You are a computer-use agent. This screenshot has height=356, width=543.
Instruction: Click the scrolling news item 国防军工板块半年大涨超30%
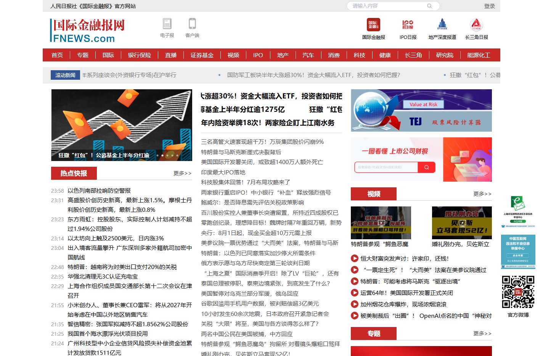tap(313, 75)
